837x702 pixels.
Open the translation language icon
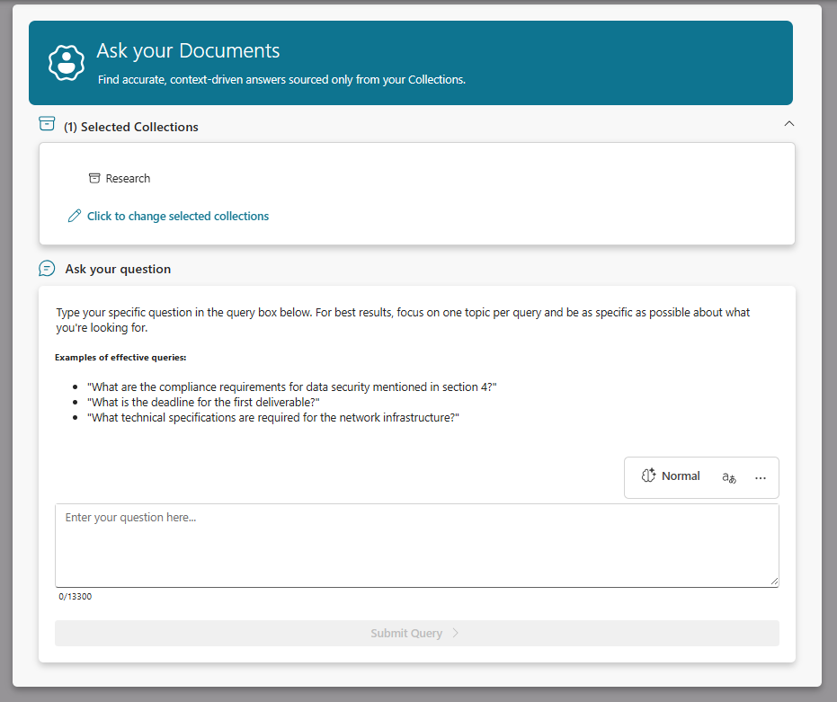pos(729,477)
